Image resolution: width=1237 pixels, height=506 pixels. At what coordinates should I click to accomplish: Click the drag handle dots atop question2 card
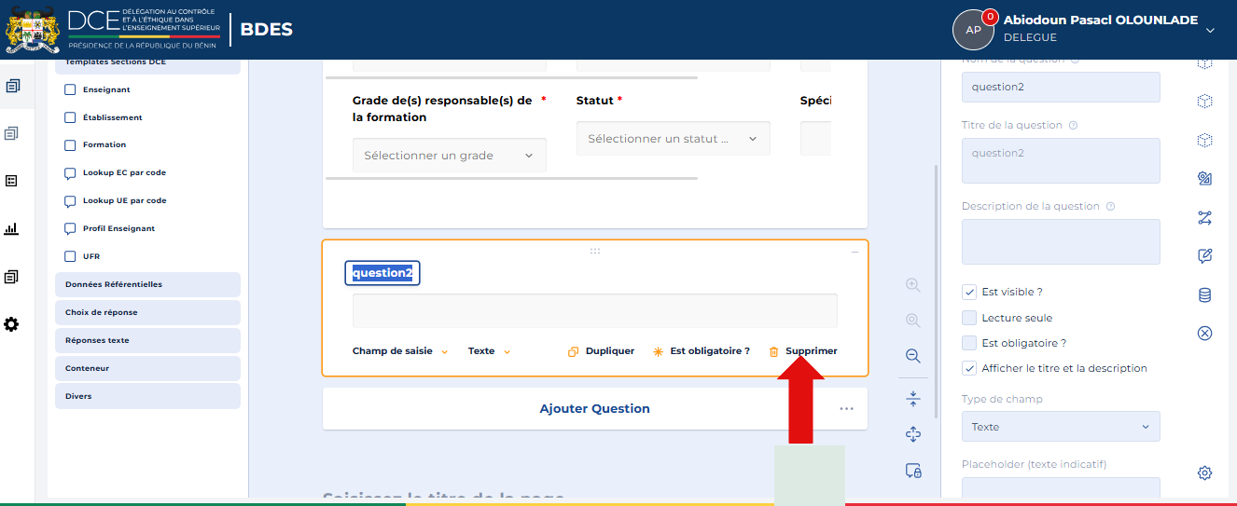[x=595, y=251]
